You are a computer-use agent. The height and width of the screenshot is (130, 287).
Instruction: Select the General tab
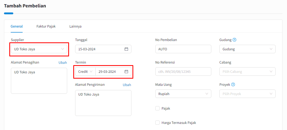tap(17, 26)
